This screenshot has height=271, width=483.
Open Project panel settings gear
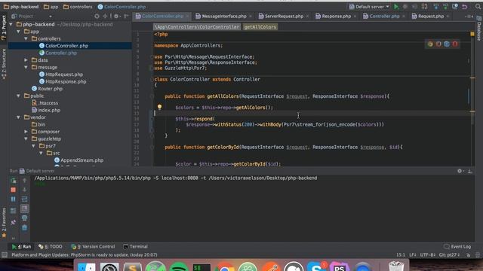tap(116, 16)
